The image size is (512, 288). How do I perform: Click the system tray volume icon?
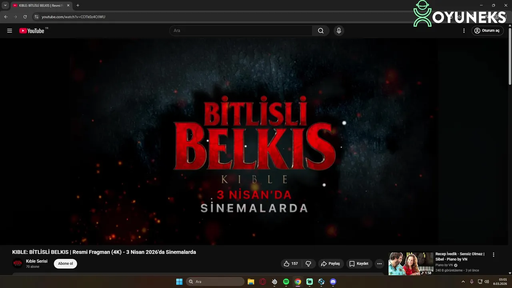(487, 282)
